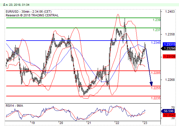Click the 1.2345 blue pivot label
This screenshot has height=128, width=179.
156,43
